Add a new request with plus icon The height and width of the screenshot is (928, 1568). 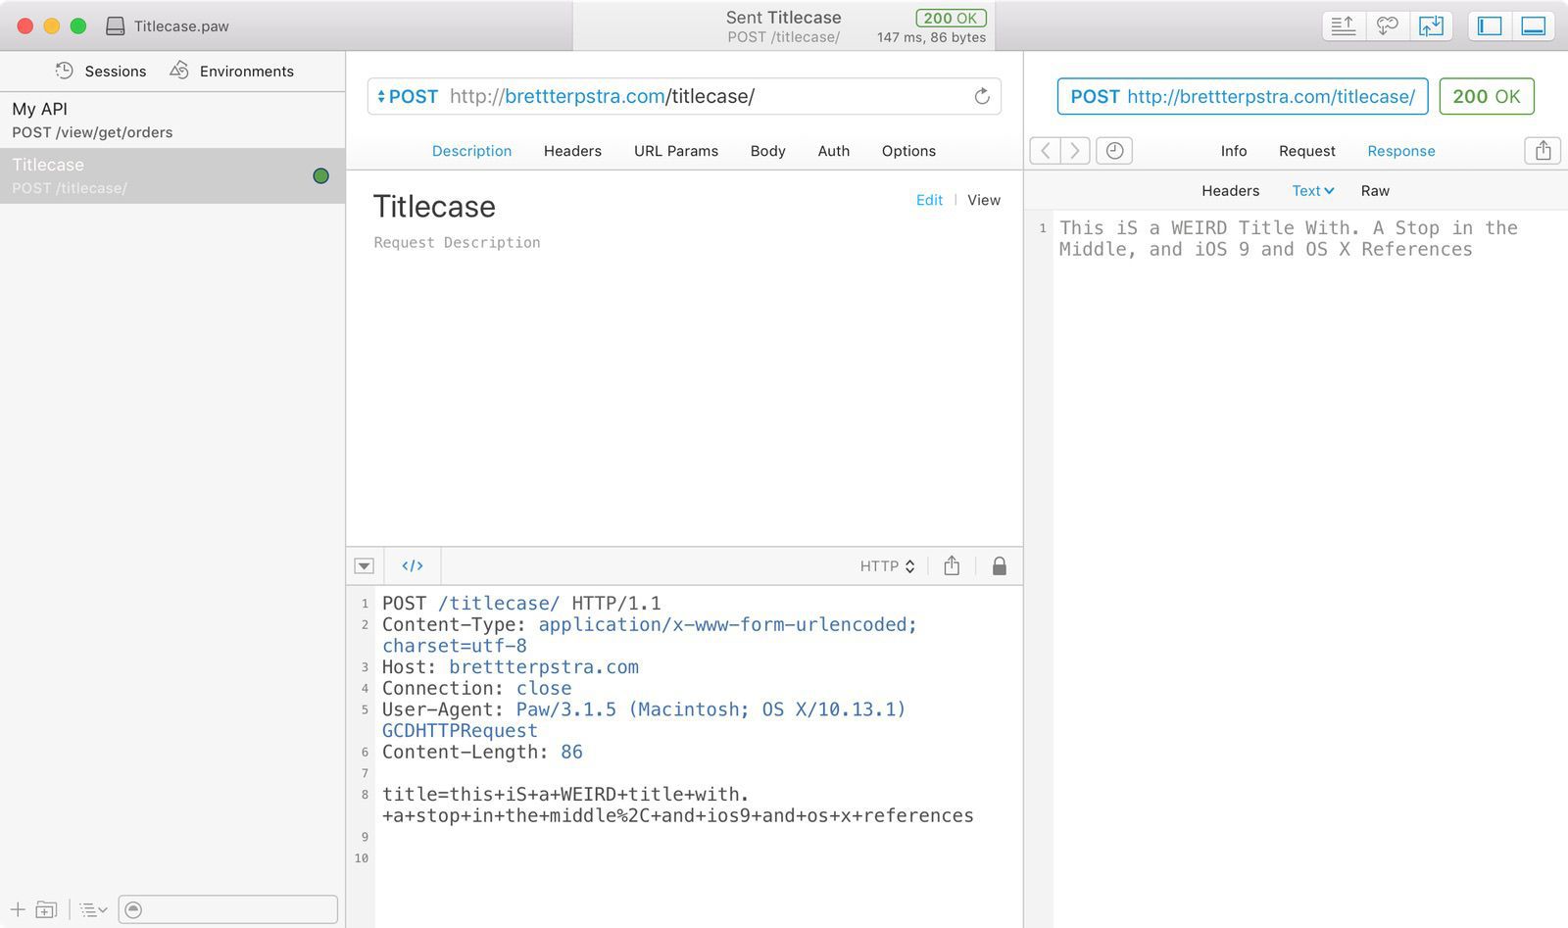coord(18,909)
